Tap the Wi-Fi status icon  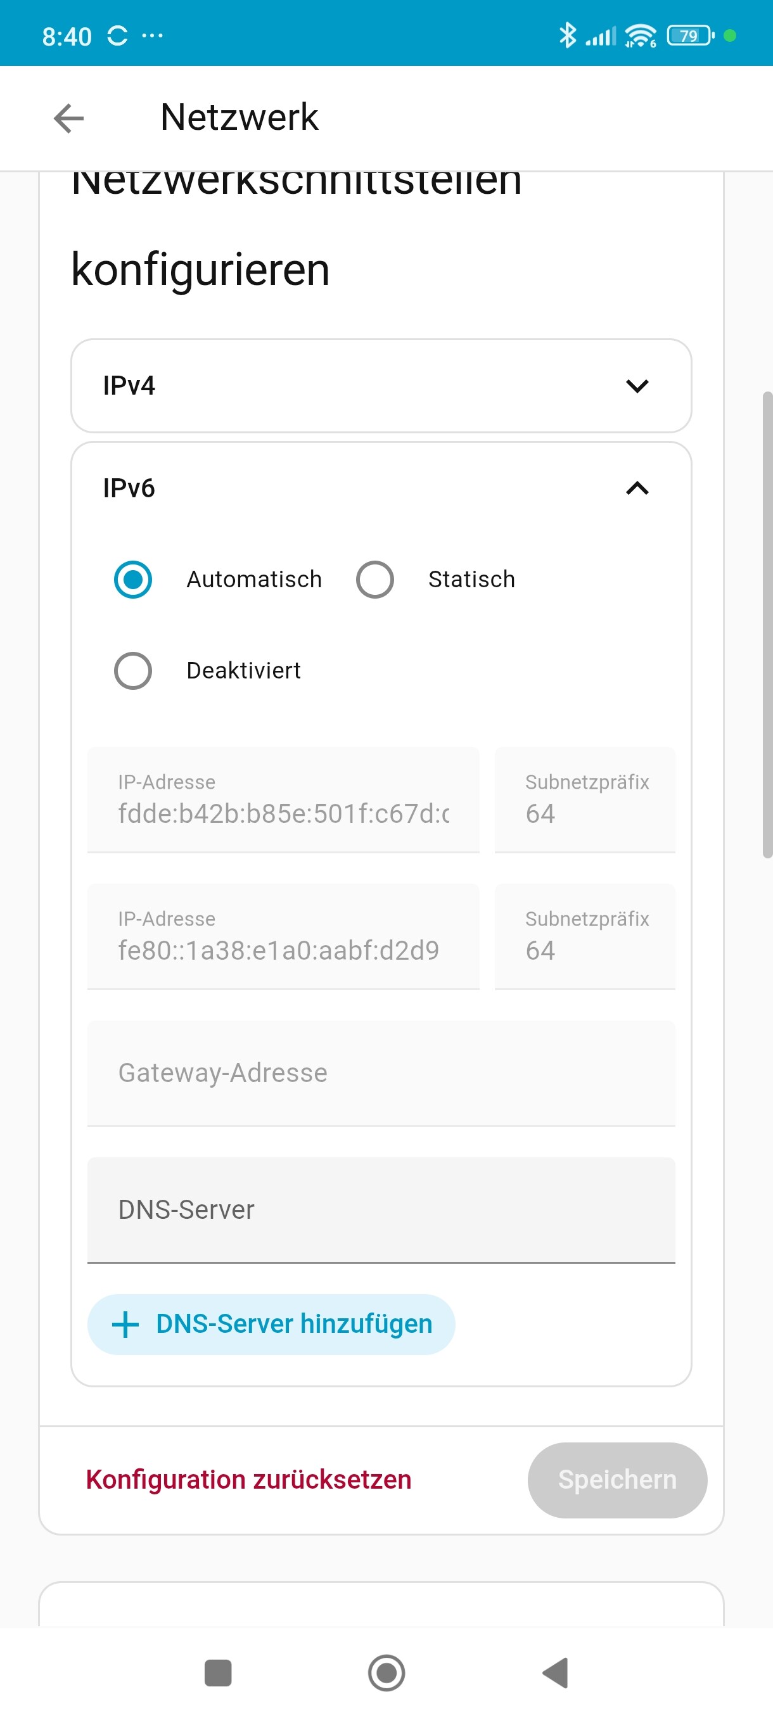[641, 35]
